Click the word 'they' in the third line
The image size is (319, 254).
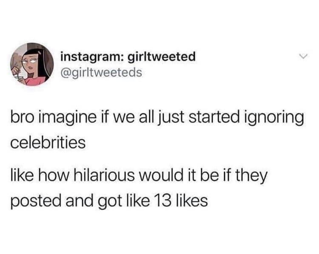click(x=251, y=176)
